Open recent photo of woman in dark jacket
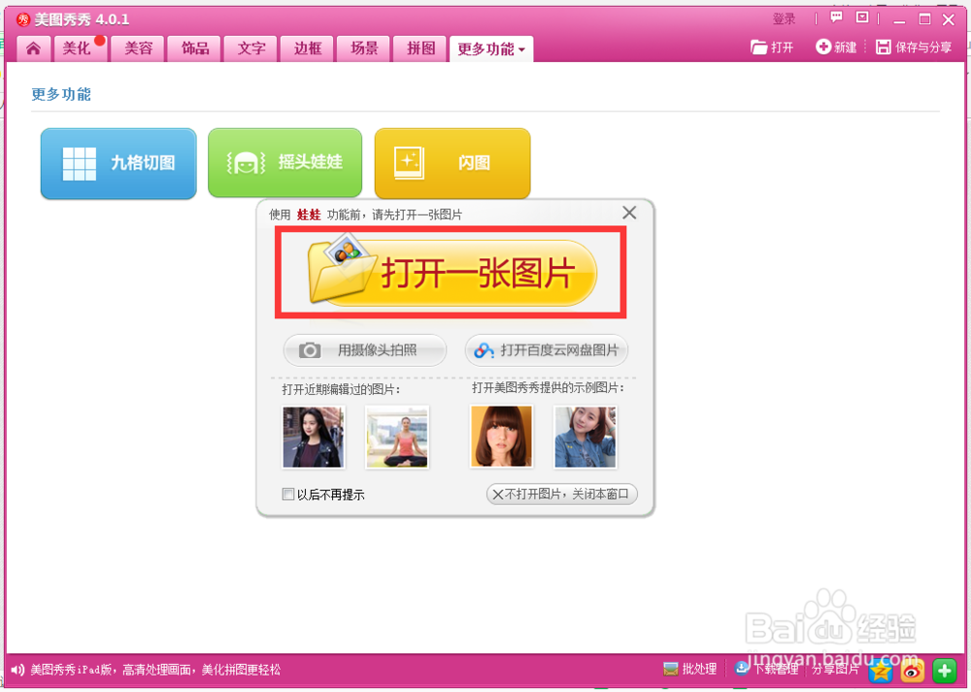Image resolution: width=971 pixels, height=692 pixels. pyautogui.click(x=314, y=437)
